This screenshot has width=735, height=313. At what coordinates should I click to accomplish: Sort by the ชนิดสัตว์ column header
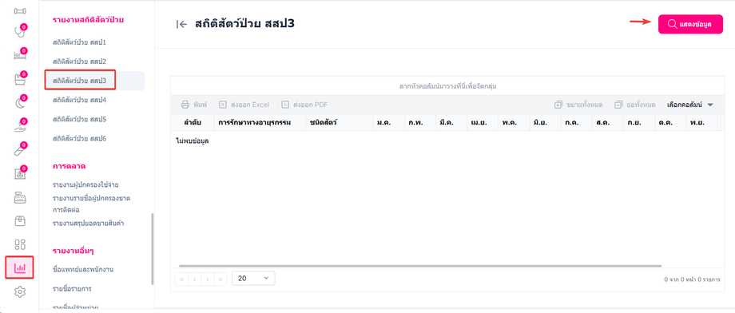point(340,122)
